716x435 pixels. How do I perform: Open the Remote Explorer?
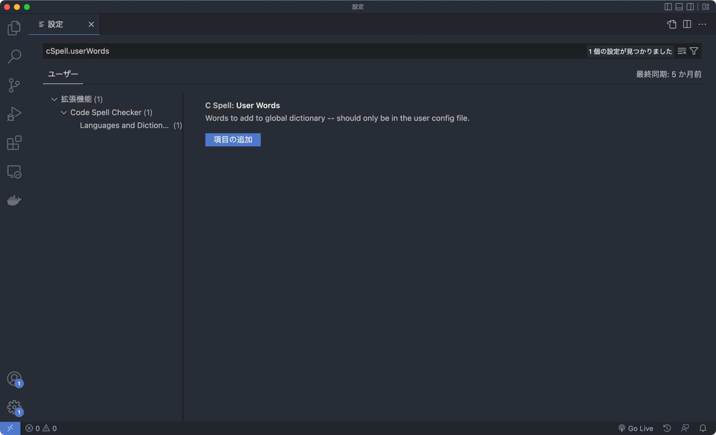14,171
